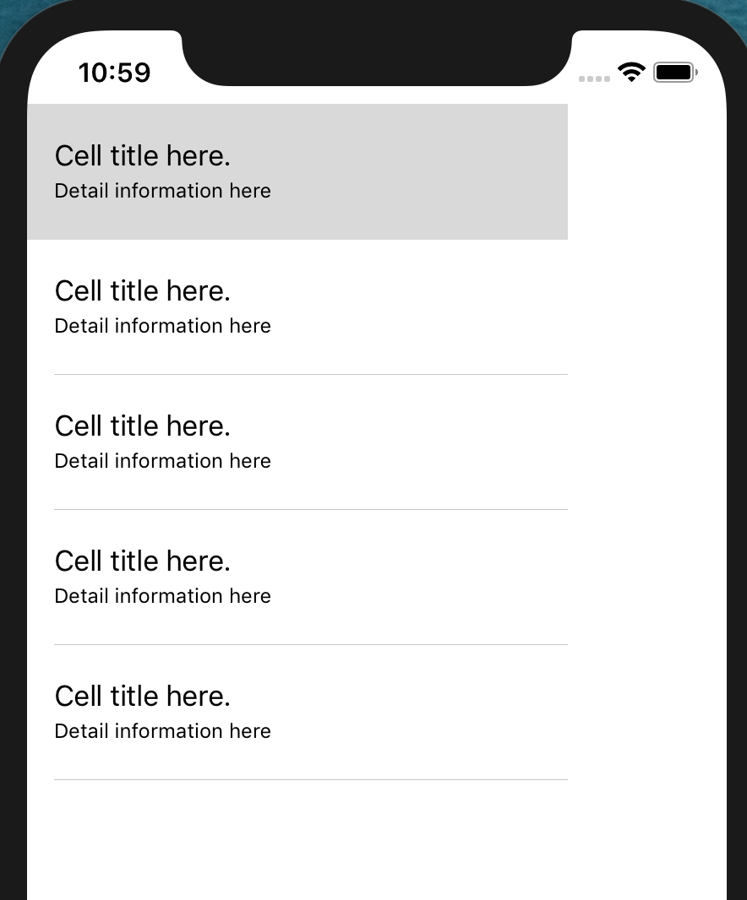Tap the fifth cell's detail information text
This screenshot has height=900, width=747.
(162, 730)
